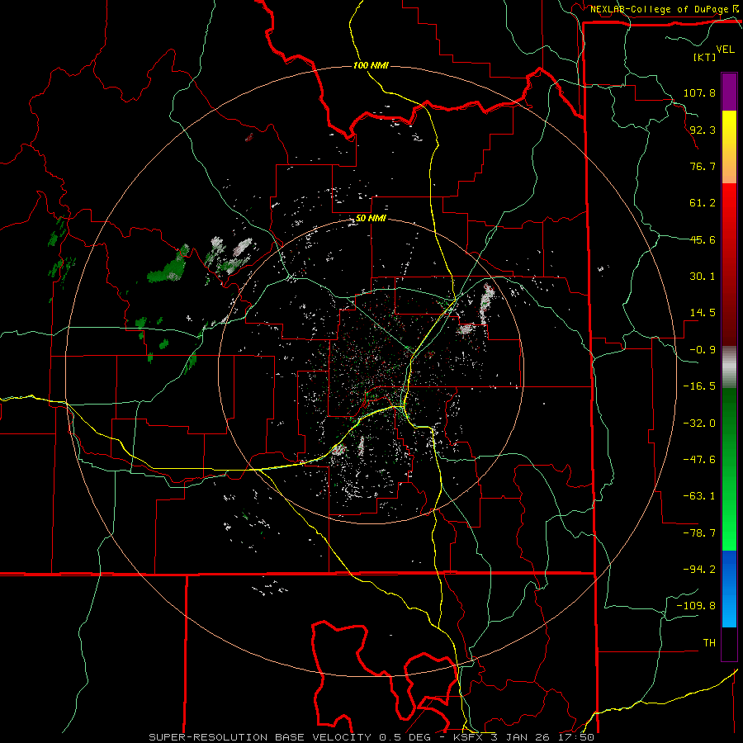
Task: Click the 107.8 legend value
Action: coord(699,92)
